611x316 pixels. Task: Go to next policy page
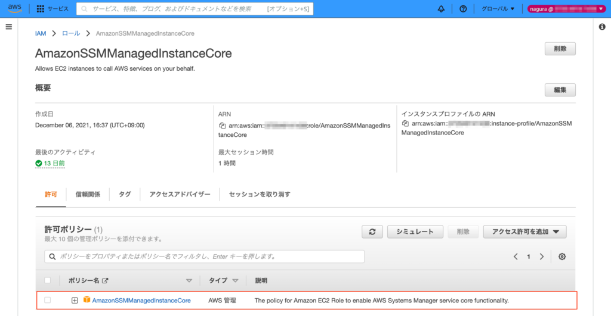point(542,256)
